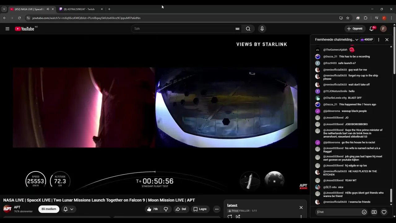396x223 pixels.
Task: Share the video with Del button
Action: click(x=181, y=209)
